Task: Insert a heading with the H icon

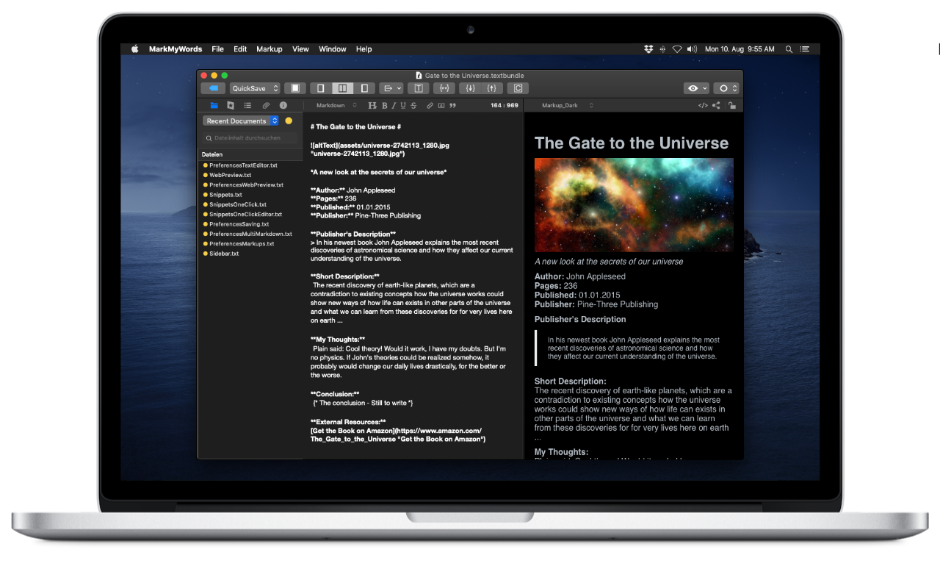Action: click(372, 106)
